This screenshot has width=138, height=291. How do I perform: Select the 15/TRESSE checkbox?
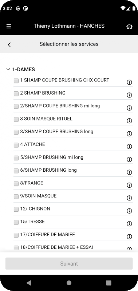point(16,222)
